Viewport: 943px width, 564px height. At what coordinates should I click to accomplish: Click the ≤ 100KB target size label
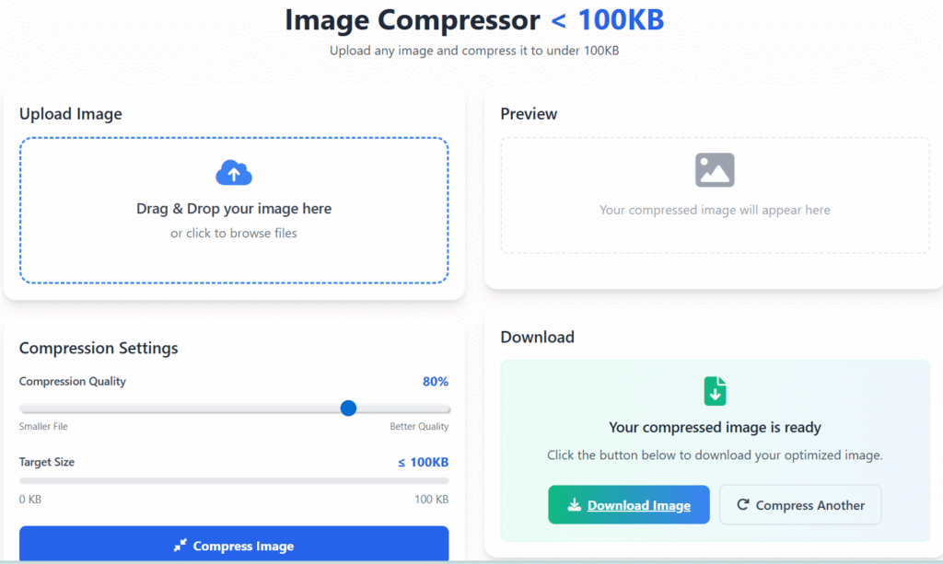click(423, 462)
